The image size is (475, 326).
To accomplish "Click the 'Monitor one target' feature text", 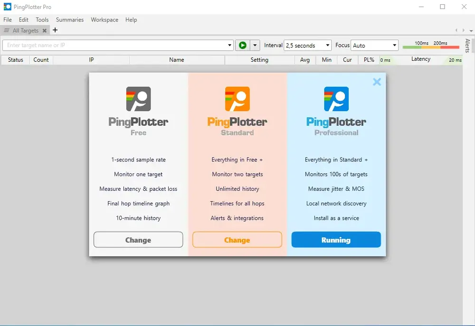I will click(x=138, y=174).
